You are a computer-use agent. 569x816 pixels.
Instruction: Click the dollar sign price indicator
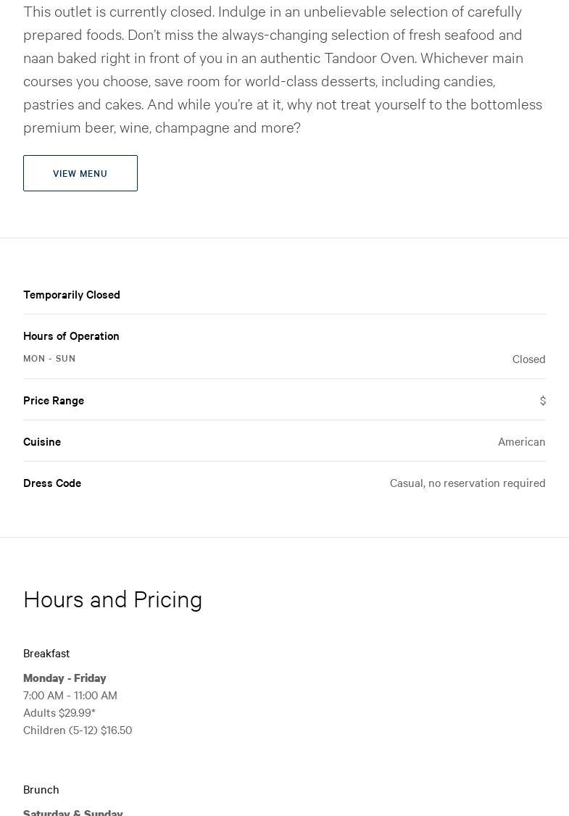542,400
